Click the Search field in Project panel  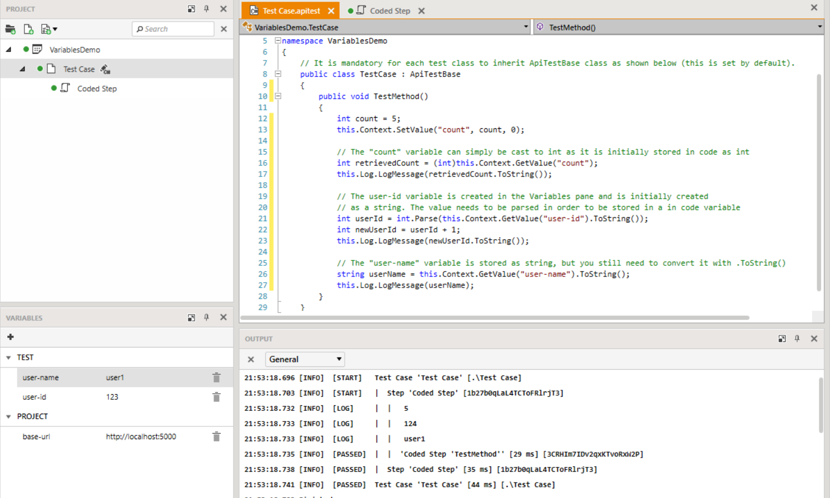pos(173,29)
